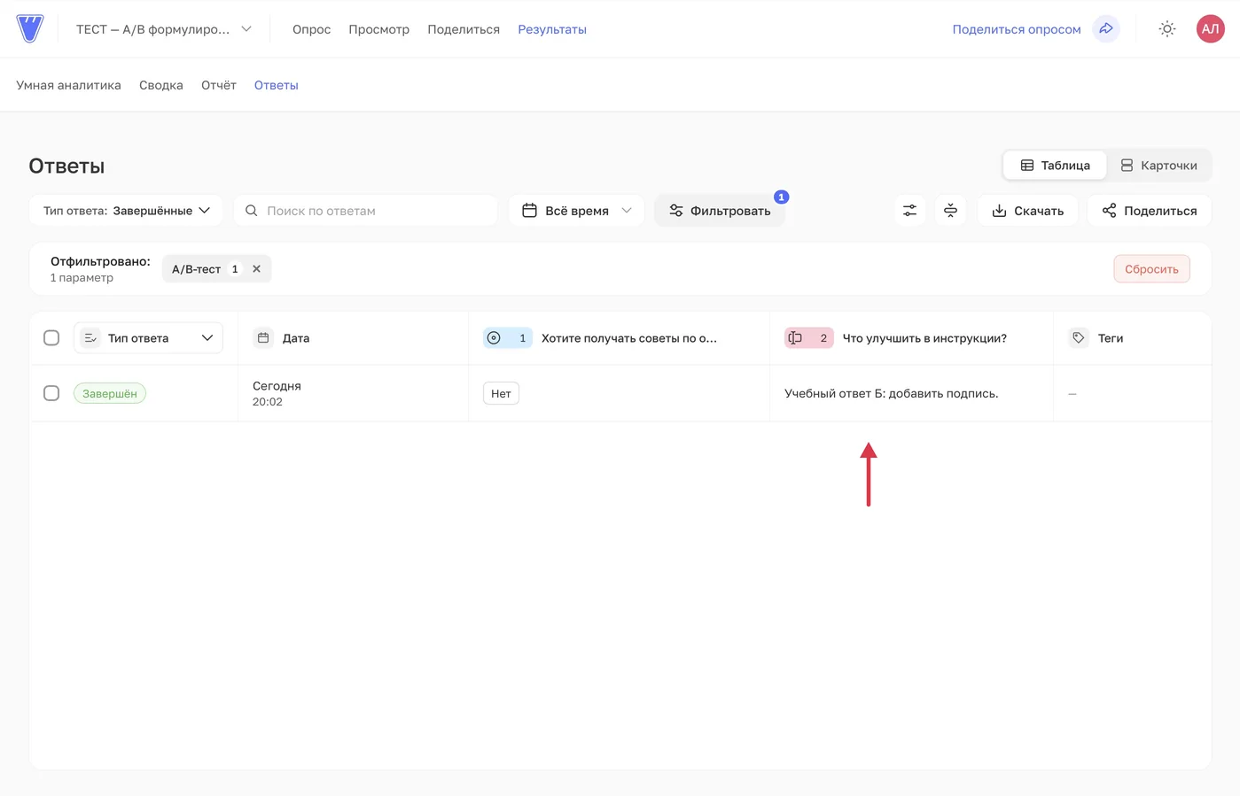This screenshot has height=796, width=1240.
Task: Toggle the light theme sun icon
Action: click(1167, 29)
